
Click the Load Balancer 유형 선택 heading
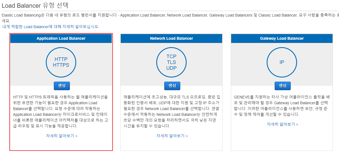click(35, 5)
